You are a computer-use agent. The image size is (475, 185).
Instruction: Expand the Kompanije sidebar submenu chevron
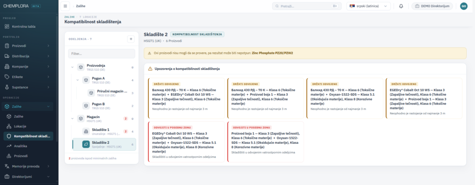coord(48,67)
